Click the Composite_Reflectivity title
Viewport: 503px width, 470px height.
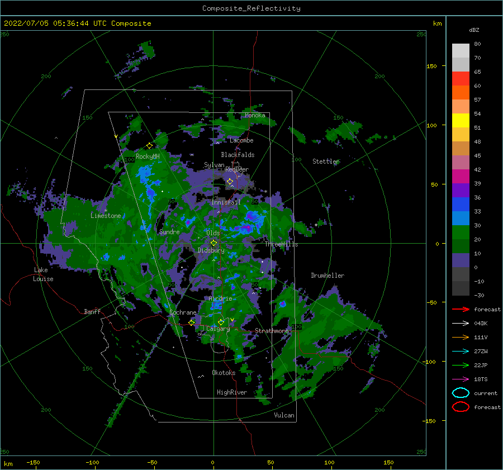251,8
